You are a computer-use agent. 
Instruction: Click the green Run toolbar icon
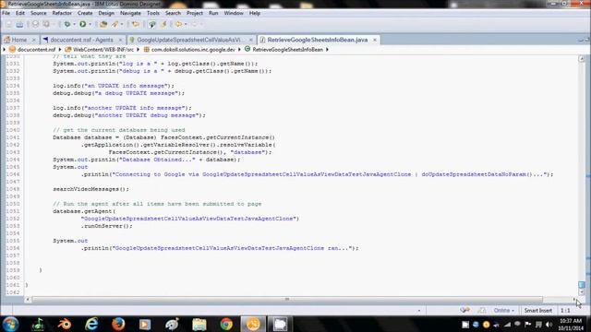82,24
